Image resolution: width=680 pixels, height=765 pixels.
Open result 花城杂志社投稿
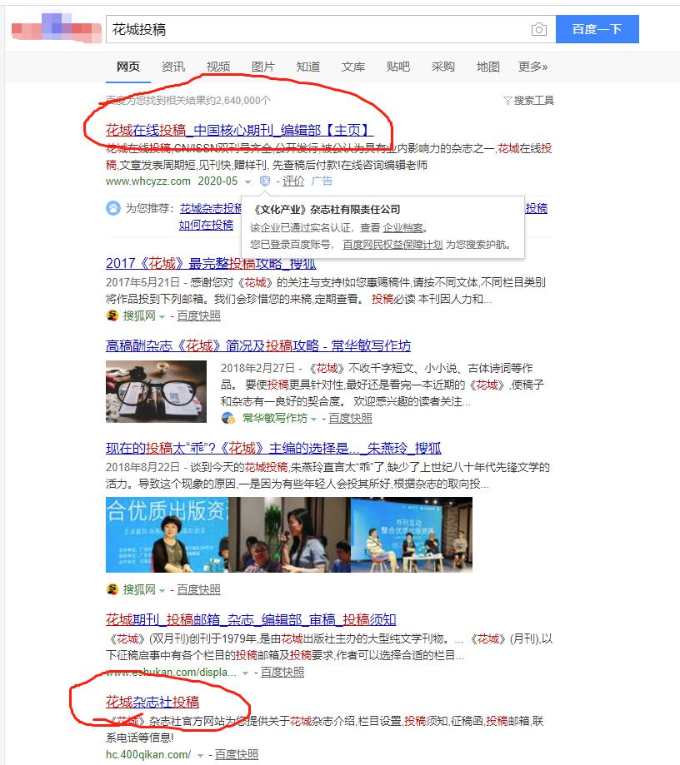152,702
